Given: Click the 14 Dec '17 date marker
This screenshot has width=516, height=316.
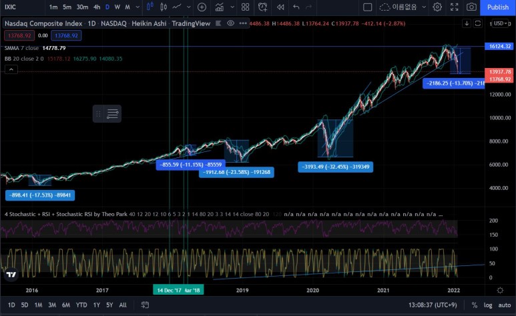Looking at the screenshot, I should (x=169, y=291).
